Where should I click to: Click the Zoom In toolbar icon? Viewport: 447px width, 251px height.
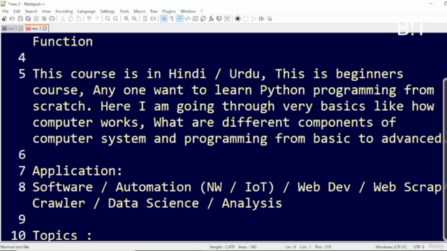[x=126, y=19]
